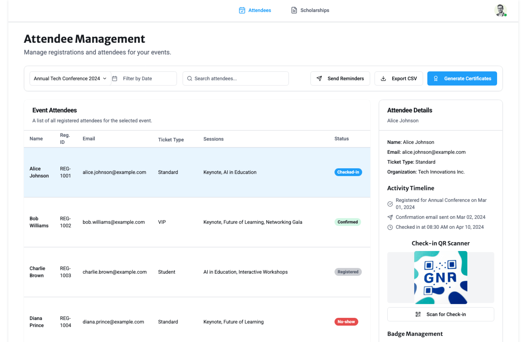This screenshot has height=342, width=527.
Task: Open the Annual Tech Conference 2024 event dropdown
Action: click(70, 79)
